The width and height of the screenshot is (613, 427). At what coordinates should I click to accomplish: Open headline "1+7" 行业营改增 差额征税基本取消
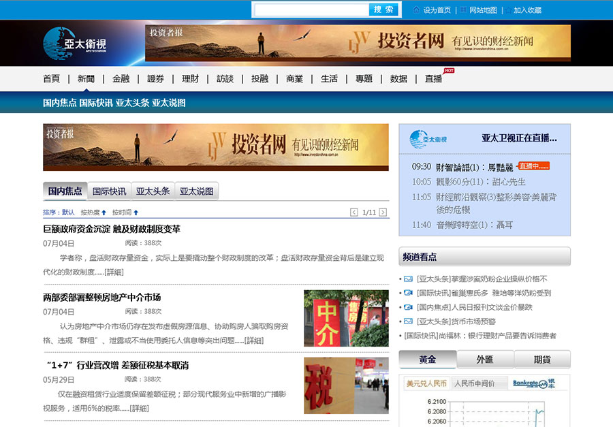tap(118, 365)
